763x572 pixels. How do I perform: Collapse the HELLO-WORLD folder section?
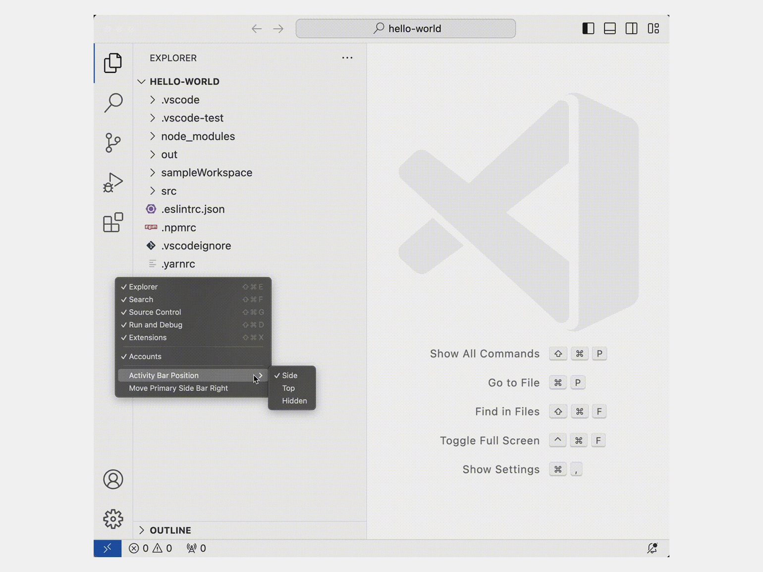(250, 81)
